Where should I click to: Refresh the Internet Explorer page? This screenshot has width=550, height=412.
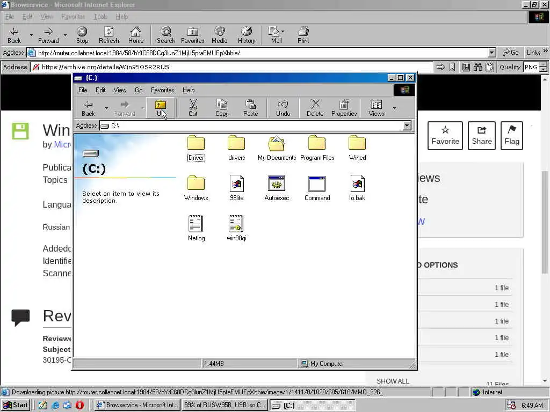(108, 35)
